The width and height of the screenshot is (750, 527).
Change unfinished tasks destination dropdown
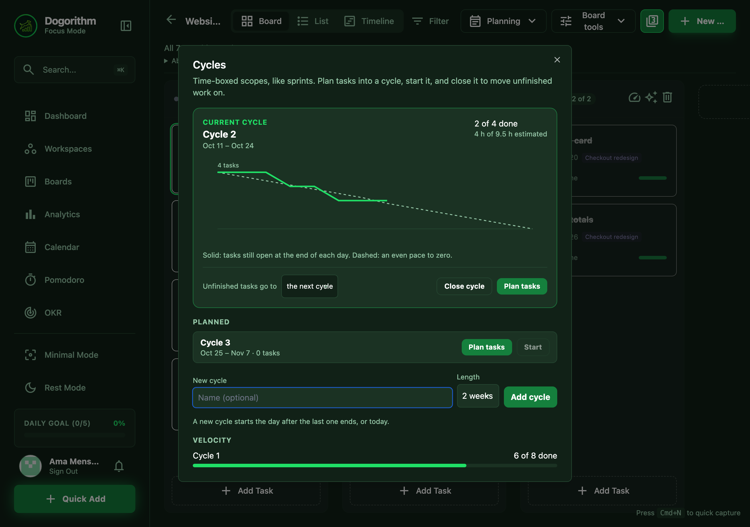coord(309,286)
